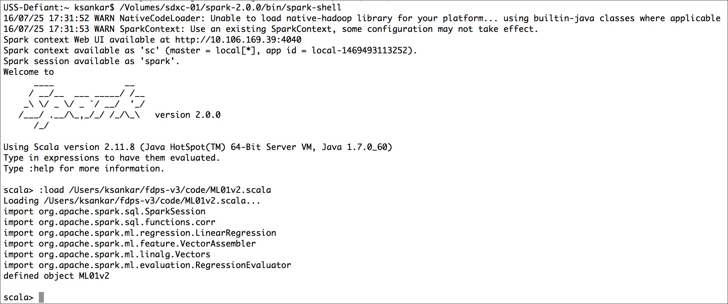Click the Spark Web UI URL http://10.106.169.39:4040

pos(238,40)
